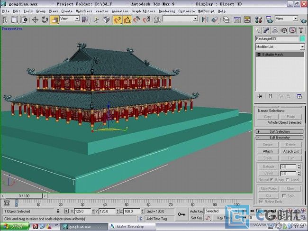The width and height of the screenshot is (308, 231).
Task: Toggle the 3D Snaps magnet button
Action: [x=118, y=19]
